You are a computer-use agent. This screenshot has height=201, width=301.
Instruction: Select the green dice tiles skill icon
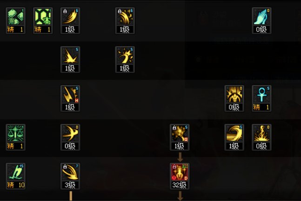[x=15, y=20]
